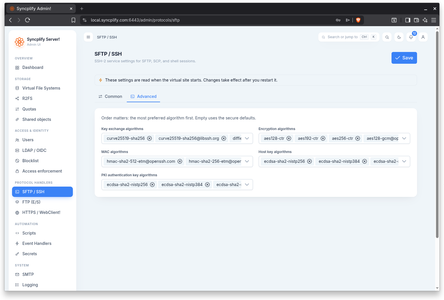444x300 pixels.
Task: Remove ecdsa-sha2-nistp256 from Host key algorithms
Action: click(309, 161)
